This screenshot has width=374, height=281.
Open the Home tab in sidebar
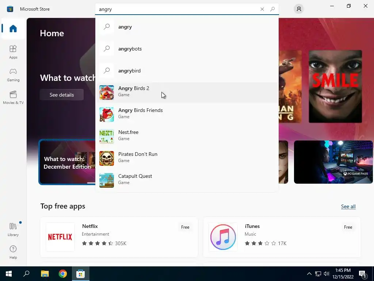click(13, 29)
